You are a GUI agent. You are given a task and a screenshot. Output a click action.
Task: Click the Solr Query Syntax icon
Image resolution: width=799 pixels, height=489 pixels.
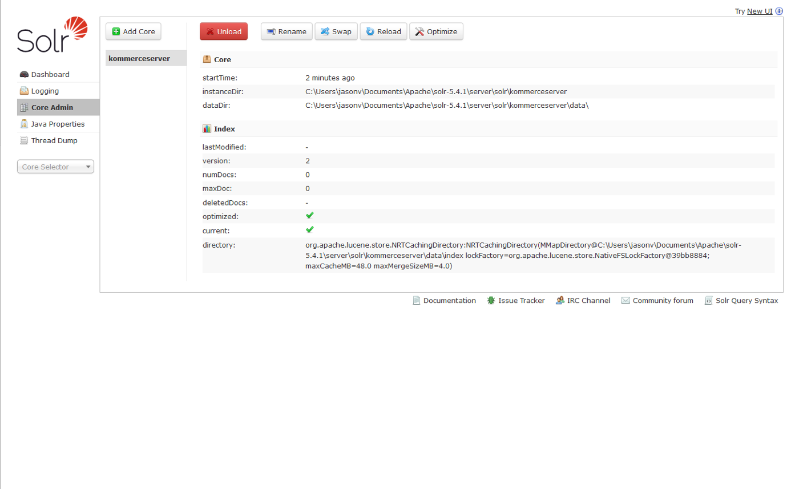coord(709,301)
